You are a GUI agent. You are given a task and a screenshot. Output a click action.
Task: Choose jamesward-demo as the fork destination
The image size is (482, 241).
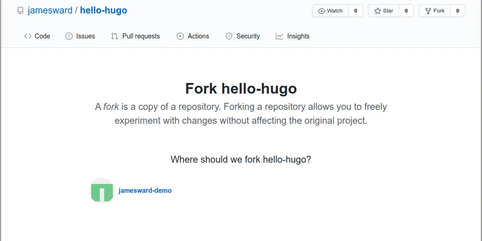click(145, 190)
